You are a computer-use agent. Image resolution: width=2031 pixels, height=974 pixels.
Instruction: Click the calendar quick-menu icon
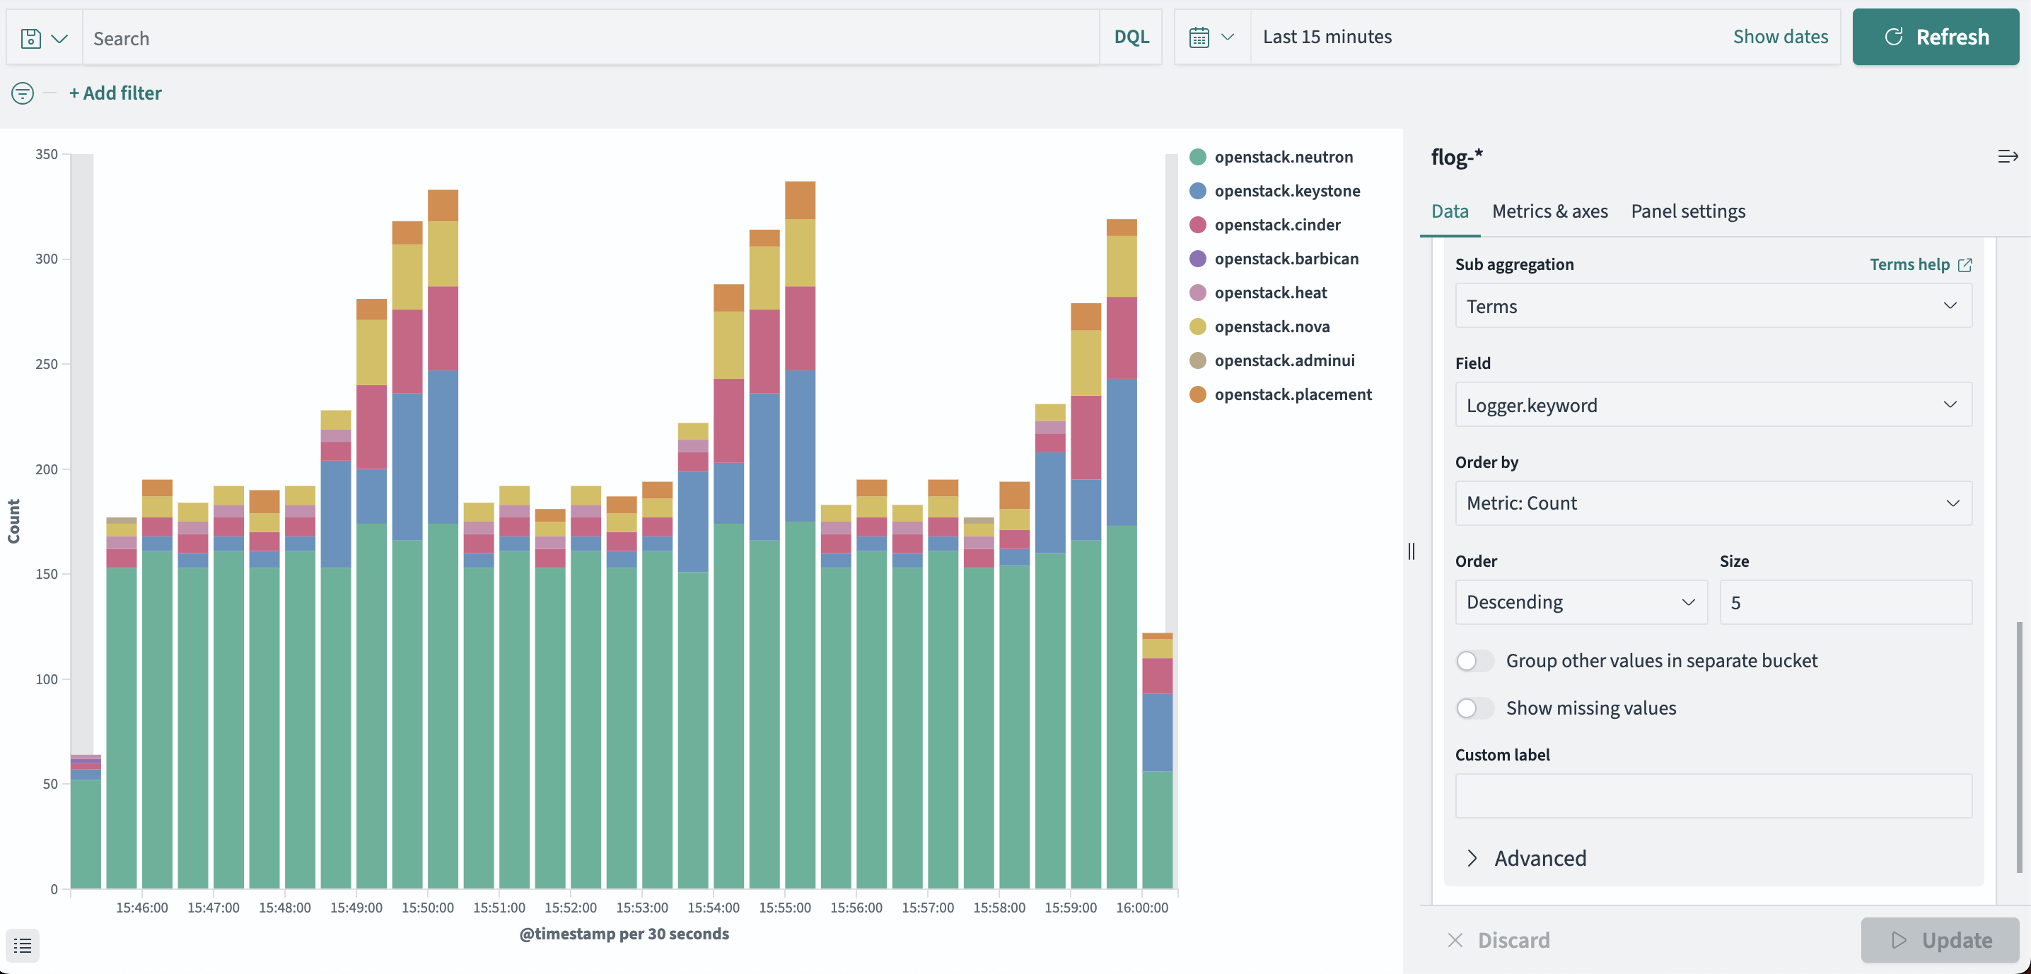1211,37
